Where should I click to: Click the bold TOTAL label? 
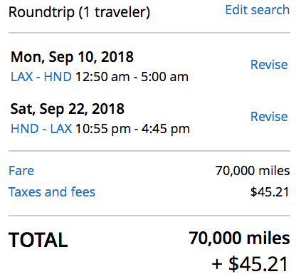click(38, 240)
